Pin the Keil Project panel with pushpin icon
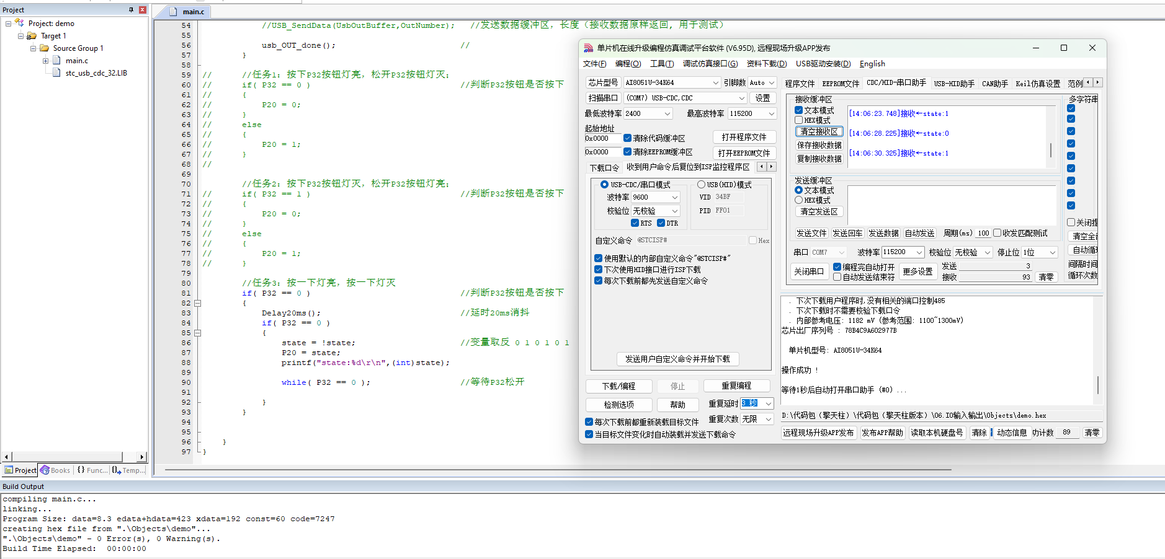The height and width of the screenshot is (559, 1165). (x=131, y=10)
